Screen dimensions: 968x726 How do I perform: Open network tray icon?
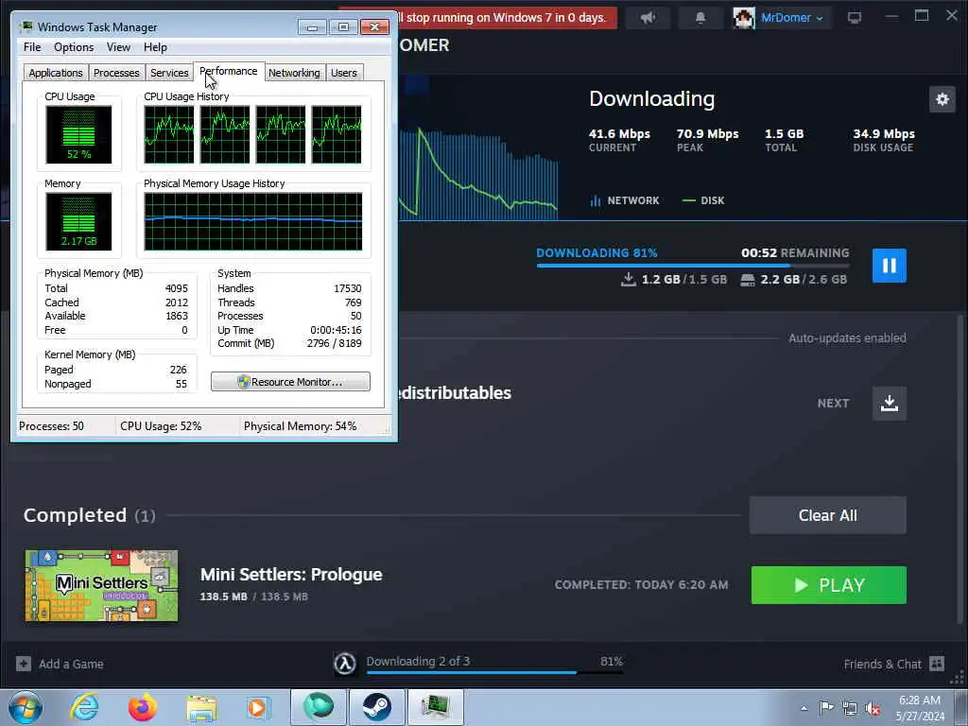[x=850, y=708]
